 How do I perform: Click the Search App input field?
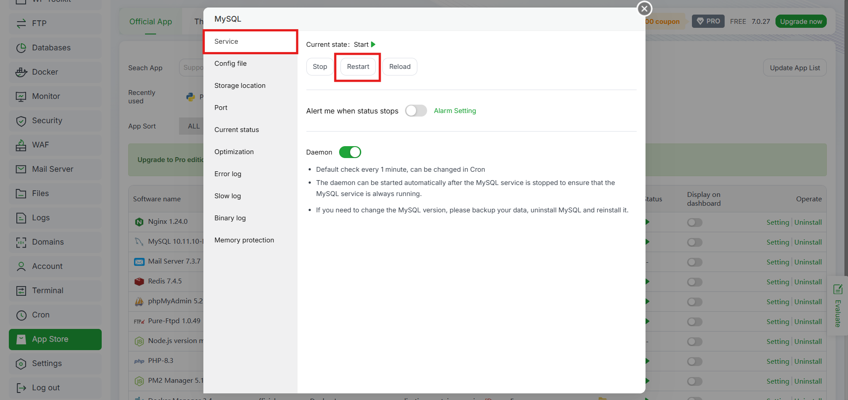[191, 68]
